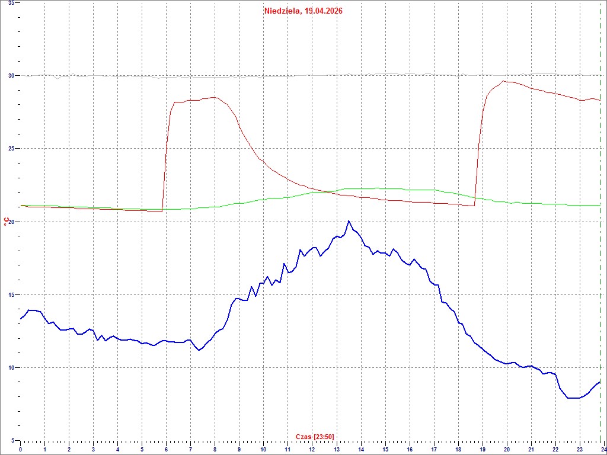The width and height of the screenshot is (607, 455).
Task: Select the green dashed current-time marker line
Action: click(x=600, y=237)
